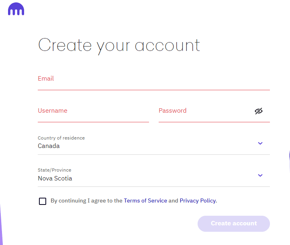Focus the Email input field
290x245 pixels.
153,82
